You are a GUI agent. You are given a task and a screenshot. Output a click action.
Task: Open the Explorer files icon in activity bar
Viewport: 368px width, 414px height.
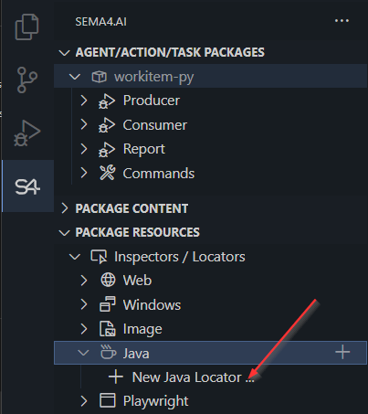coord(26,27)
